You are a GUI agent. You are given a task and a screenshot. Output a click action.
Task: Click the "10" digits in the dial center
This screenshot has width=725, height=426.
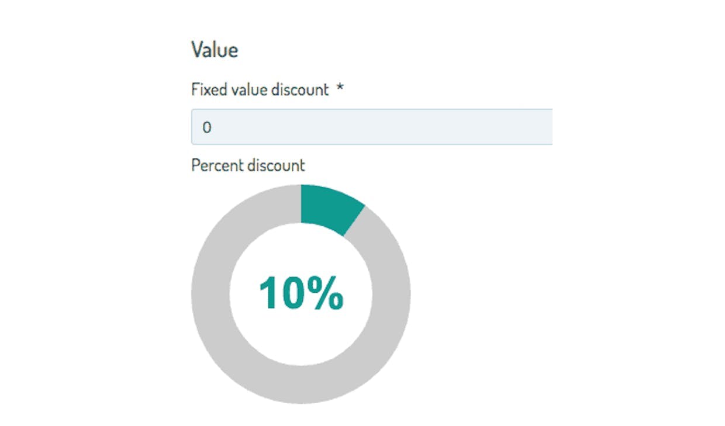point(279,294)
